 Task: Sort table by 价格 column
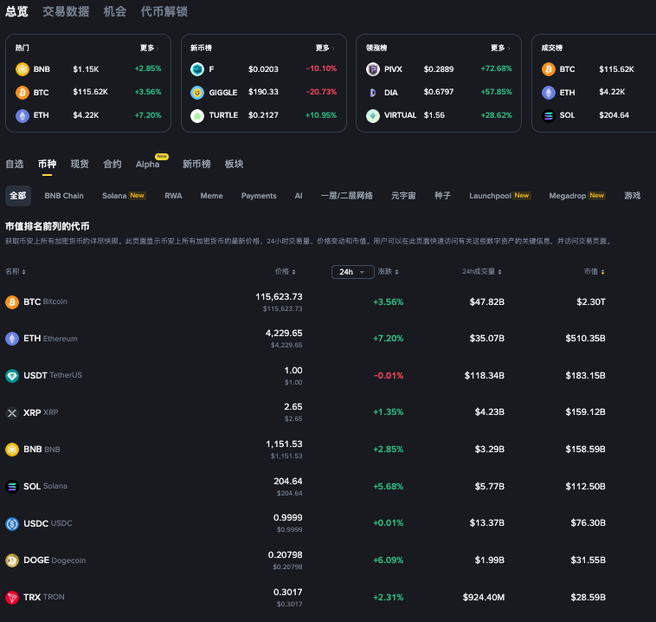[285, 272]
